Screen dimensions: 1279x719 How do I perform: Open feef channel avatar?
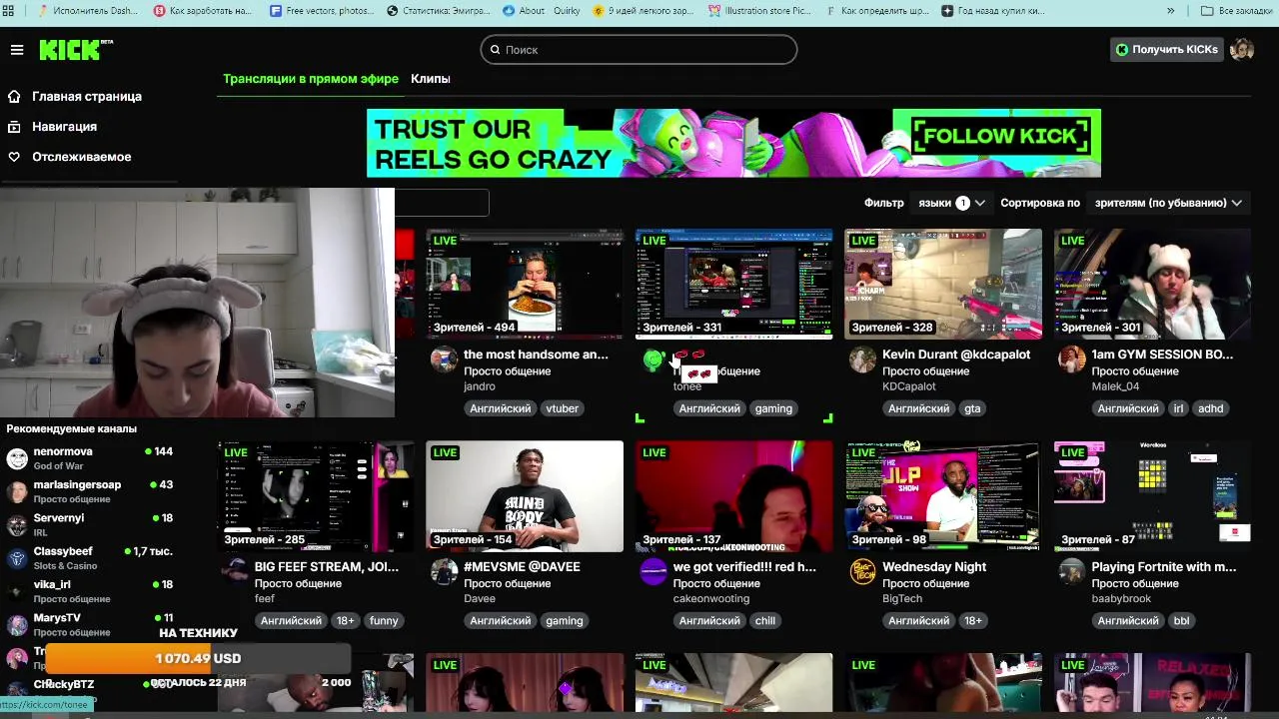tap(235, 571)
